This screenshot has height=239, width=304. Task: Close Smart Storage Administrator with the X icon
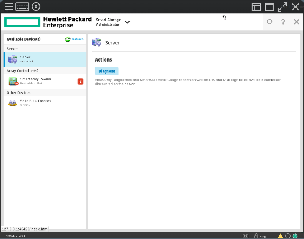pos(296,22)
